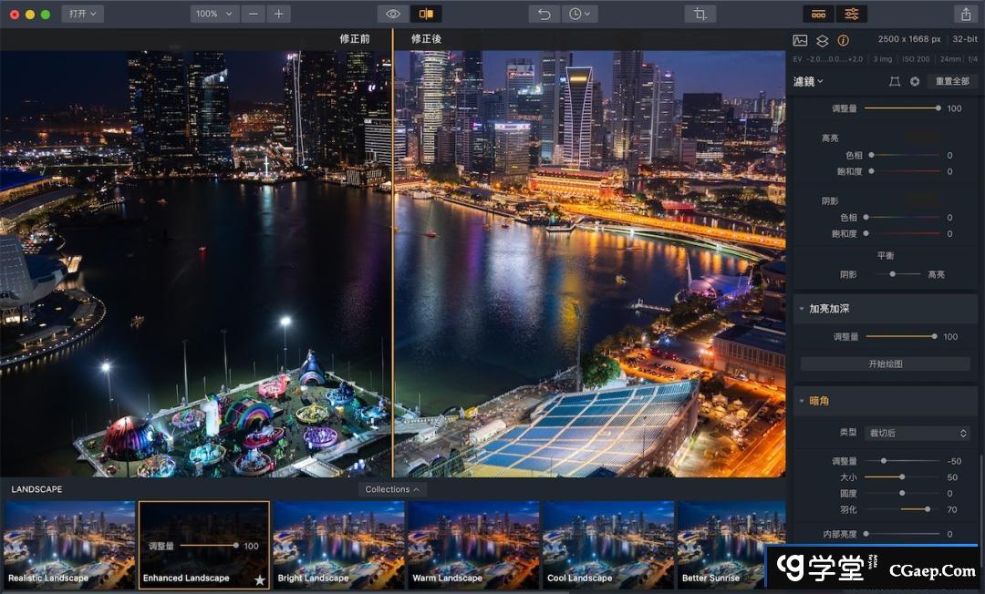Zoom out with the minus button

pyautogui.click(x=254, y=14)
